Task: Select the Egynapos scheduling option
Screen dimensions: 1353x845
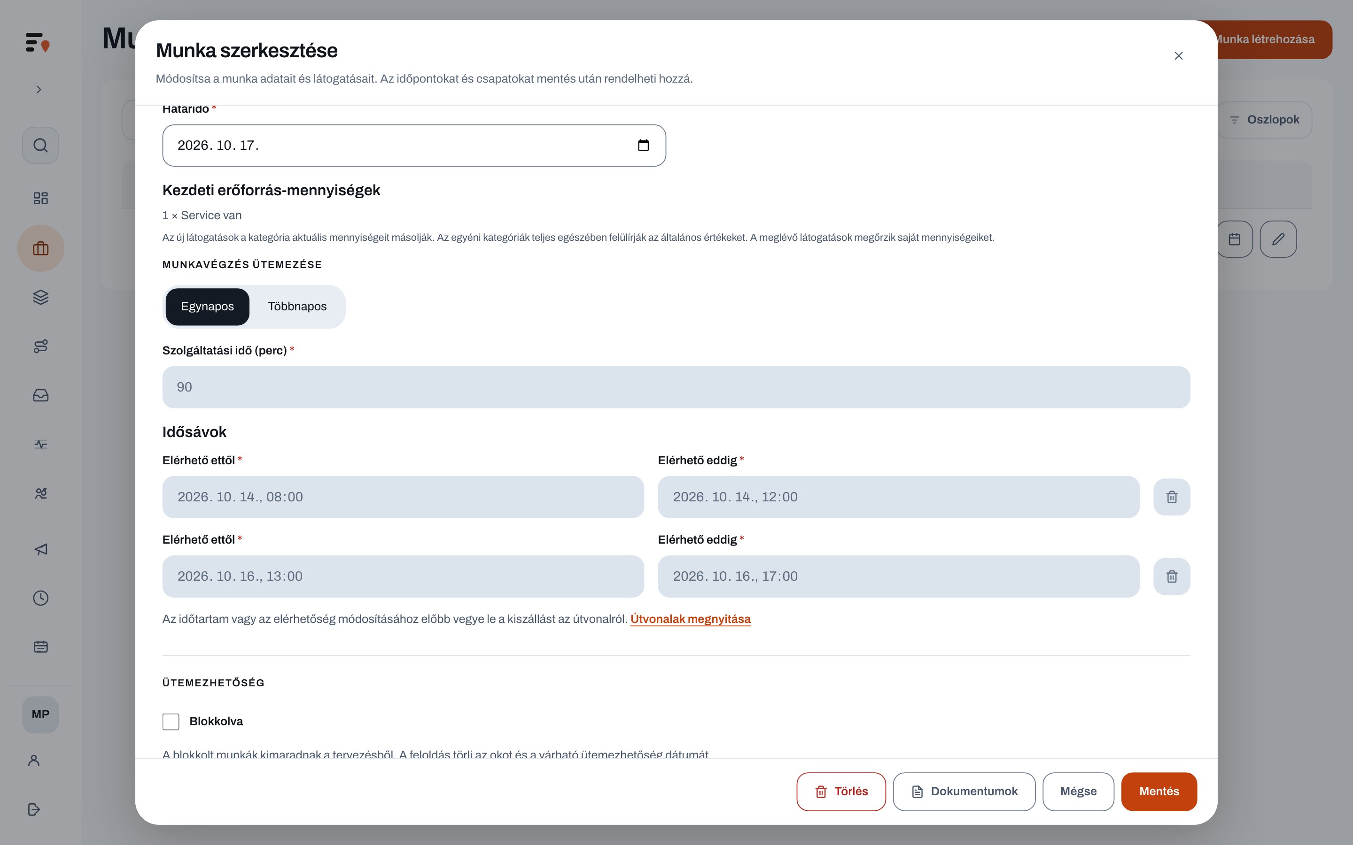Action: [208, 307]
